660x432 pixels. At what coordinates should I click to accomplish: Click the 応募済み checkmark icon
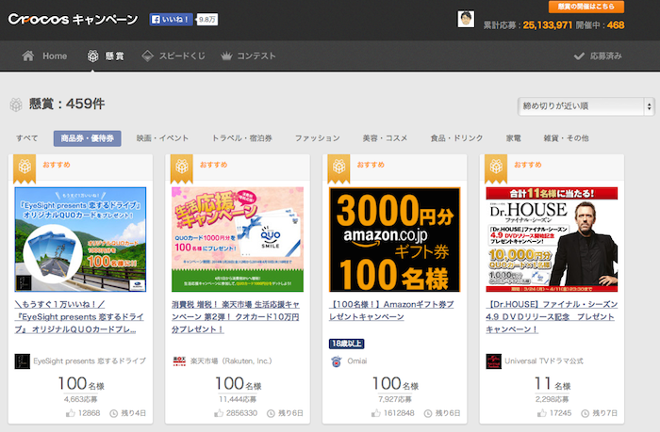(579, 56)
